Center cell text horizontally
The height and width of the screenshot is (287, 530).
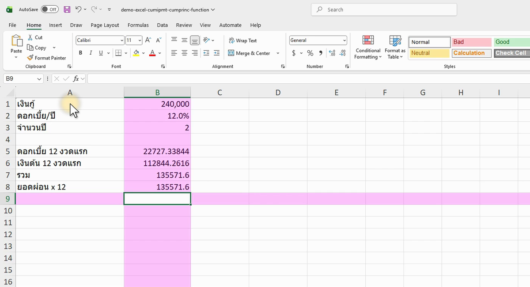click(x=184, y=53)
